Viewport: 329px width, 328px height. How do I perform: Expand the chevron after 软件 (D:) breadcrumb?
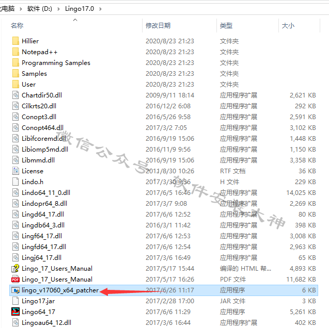coord(58,9)
